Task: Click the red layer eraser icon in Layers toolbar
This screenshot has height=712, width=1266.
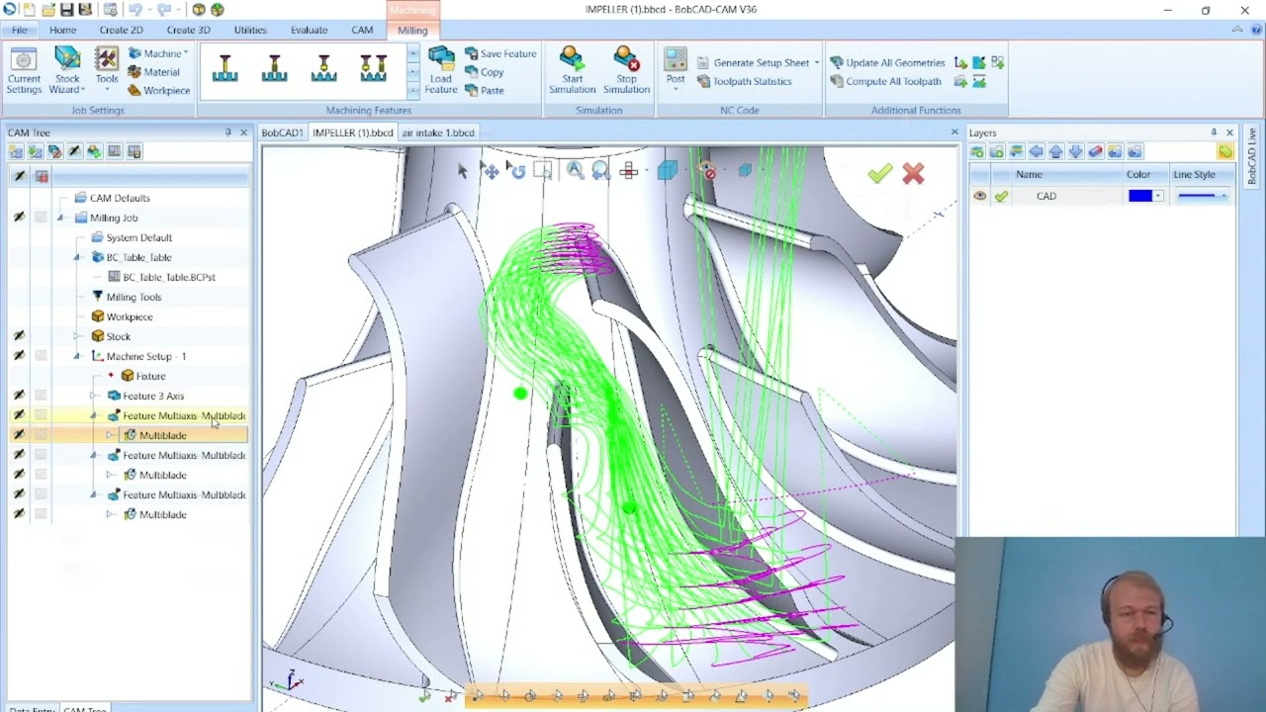Action: coord(1095,151)
